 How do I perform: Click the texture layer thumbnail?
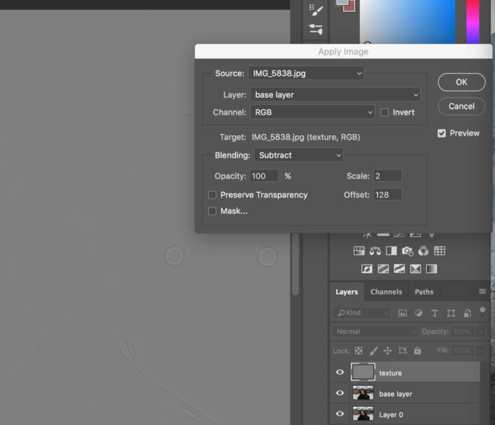[x=364, y=372]
